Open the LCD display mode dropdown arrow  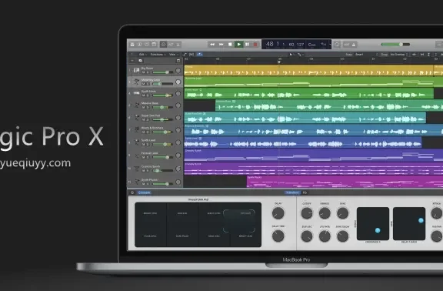pyautogui.click(x=330, y=45)
